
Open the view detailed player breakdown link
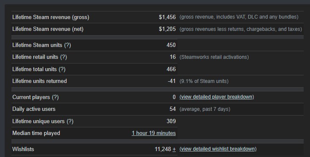[217, 97]
